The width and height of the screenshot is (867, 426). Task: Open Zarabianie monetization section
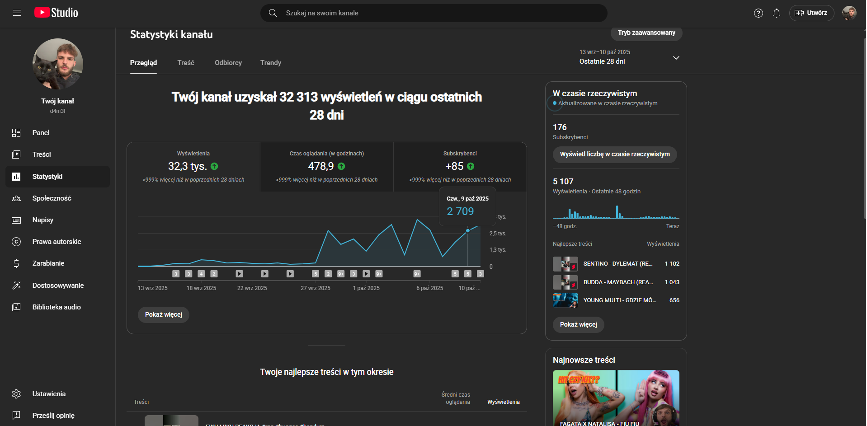[x=48, y=263]
